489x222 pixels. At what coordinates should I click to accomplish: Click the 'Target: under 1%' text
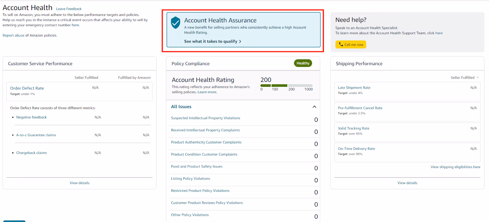pyautogui.click(x=22, y=94)
